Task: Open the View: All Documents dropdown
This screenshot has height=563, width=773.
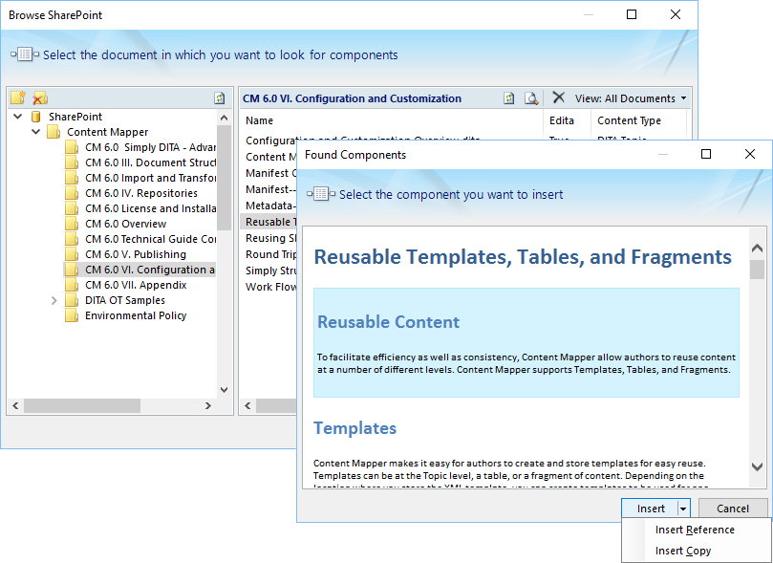Action: (x=631, y=98)
